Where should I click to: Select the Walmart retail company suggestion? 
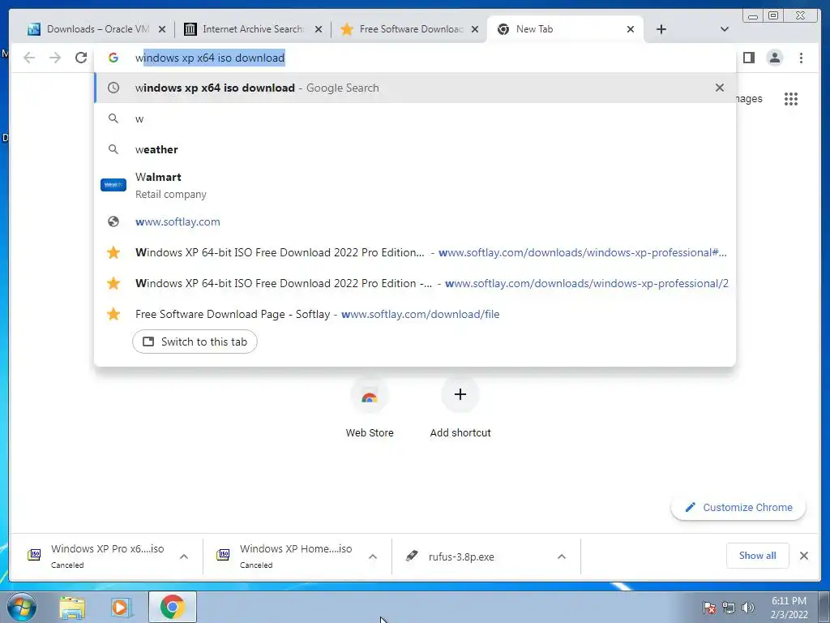pos(415,185)
